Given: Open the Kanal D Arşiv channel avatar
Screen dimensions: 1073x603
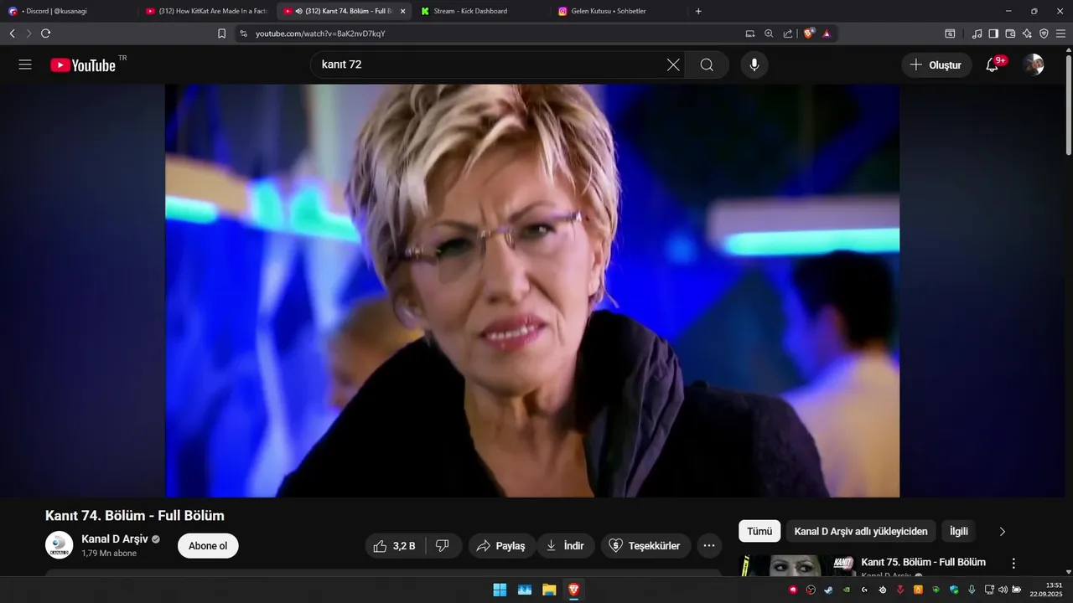Looking at the screenshot, I should (59, 545).
